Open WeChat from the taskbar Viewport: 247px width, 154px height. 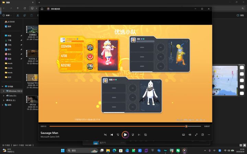(178, 150)
